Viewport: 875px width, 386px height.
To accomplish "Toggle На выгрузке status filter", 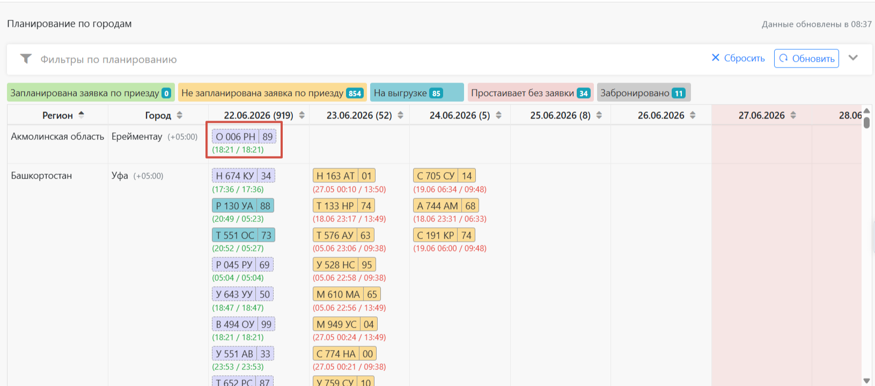I will coord(417,93).
